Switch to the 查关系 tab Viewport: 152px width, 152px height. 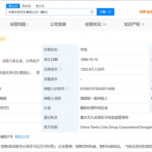[x=40, y=6]
